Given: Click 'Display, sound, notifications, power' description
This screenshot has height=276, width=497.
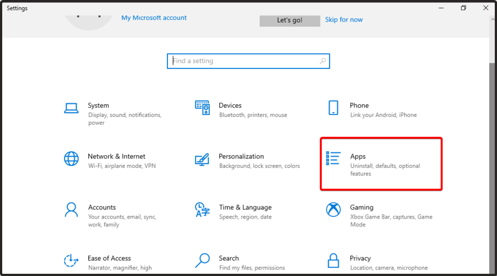Looking at the screenshot, I should 125,119.
